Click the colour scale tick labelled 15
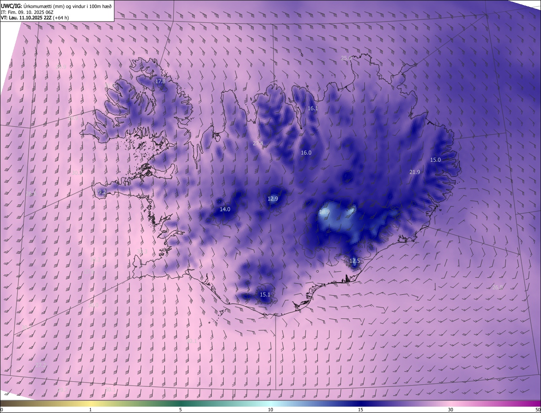The image size is (541, 413). (361, 410)
